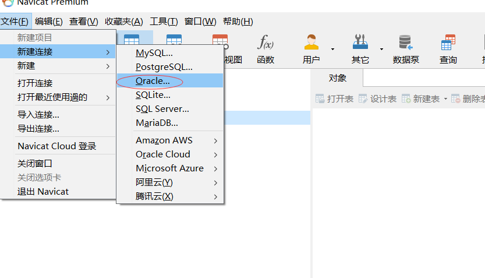The height and width of the screenshot is (278, 485).
Task: Open the User (用户) toolbar icon
Action: pyautogui.click(x=311, y=49)
